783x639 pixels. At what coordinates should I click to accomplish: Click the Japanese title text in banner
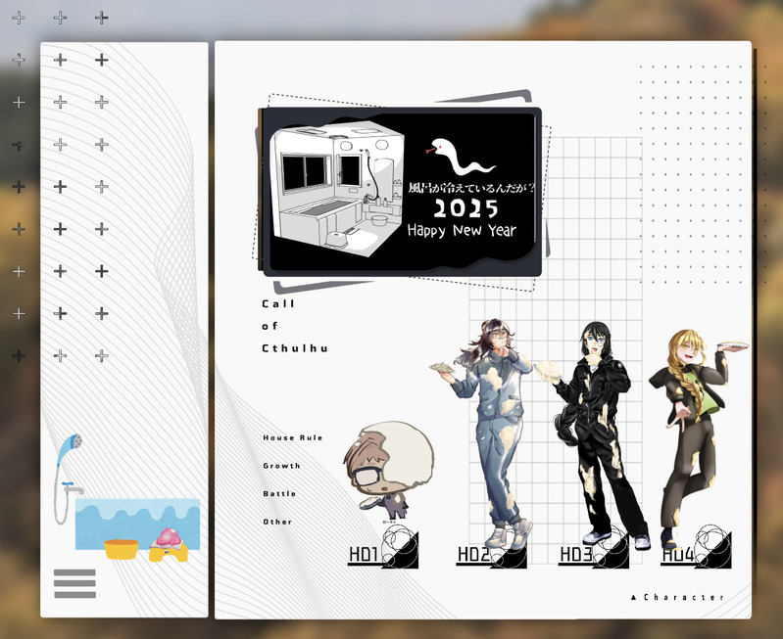tap(471, 188)
